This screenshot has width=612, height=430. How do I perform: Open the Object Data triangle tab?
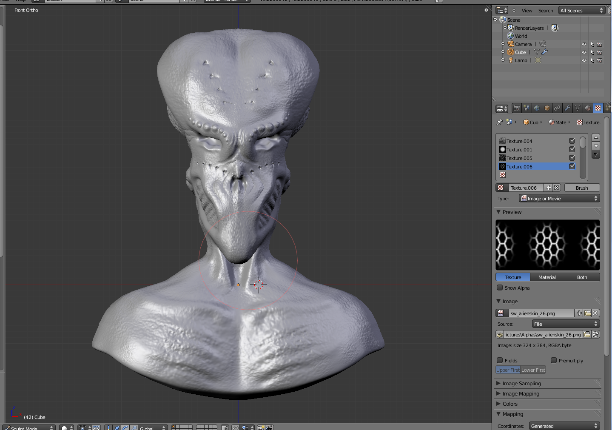click(x=578, y=108)
